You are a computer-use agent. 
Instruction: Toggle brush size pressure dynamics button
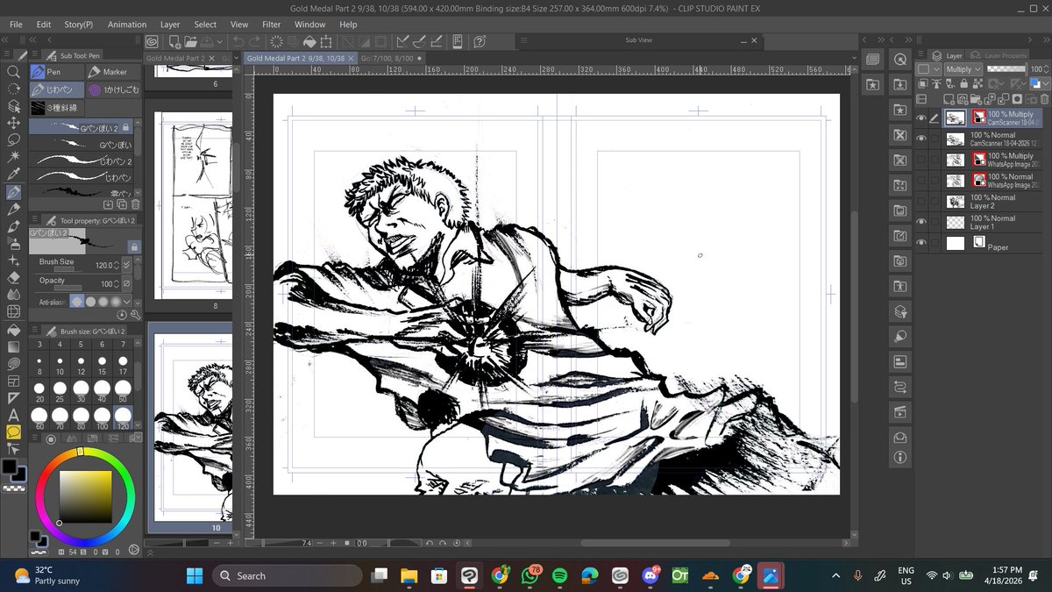[x=128, y=264]
